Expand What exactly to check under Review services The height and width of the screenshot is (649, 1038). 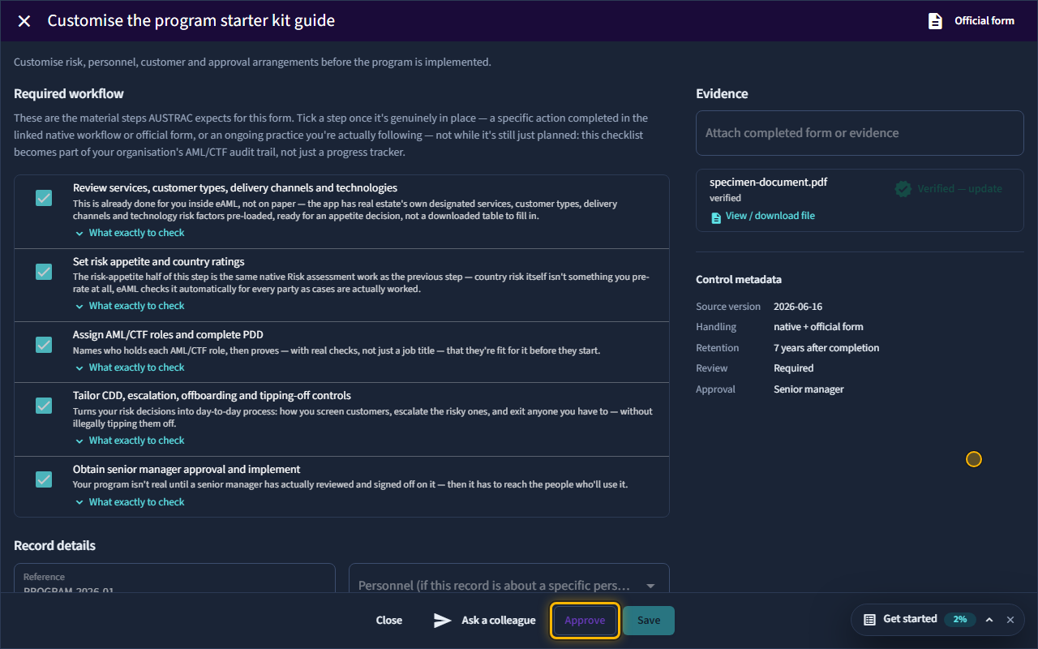click(130, 233)
